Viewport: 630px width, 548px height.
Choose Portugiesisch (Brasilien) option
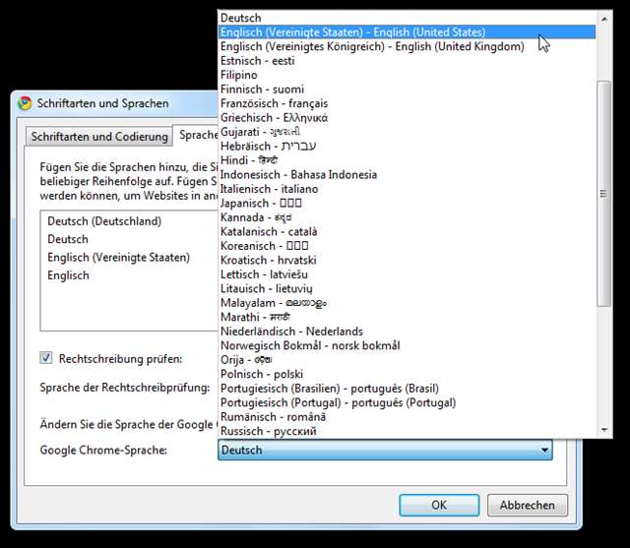coord(407,389)
